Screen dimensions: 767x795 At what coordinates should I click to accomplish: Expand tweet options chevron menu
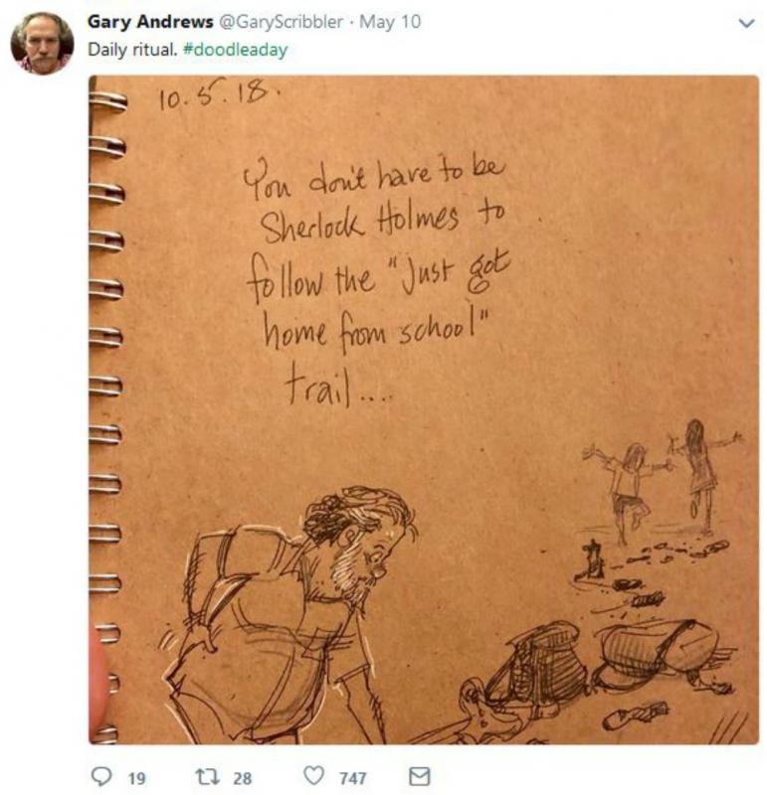(x=746, y=23)
